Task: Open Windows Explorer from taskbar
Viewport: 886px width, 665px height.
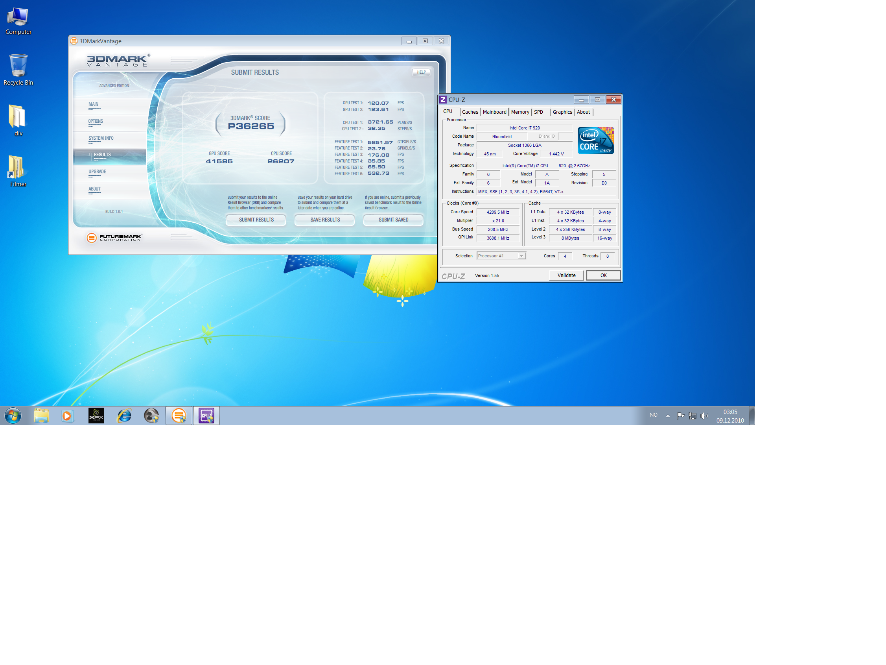Action: pos(41,416)
